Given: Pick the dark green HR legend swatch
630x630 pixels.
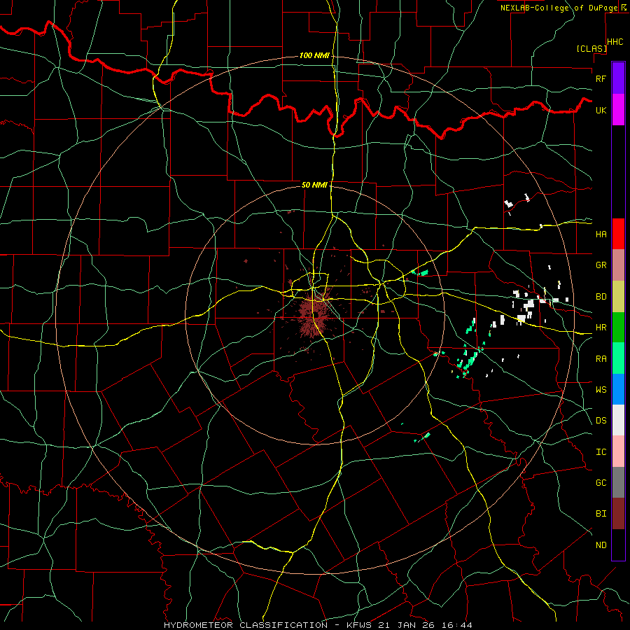Looking at the screenshot, I should coord(618,328).
